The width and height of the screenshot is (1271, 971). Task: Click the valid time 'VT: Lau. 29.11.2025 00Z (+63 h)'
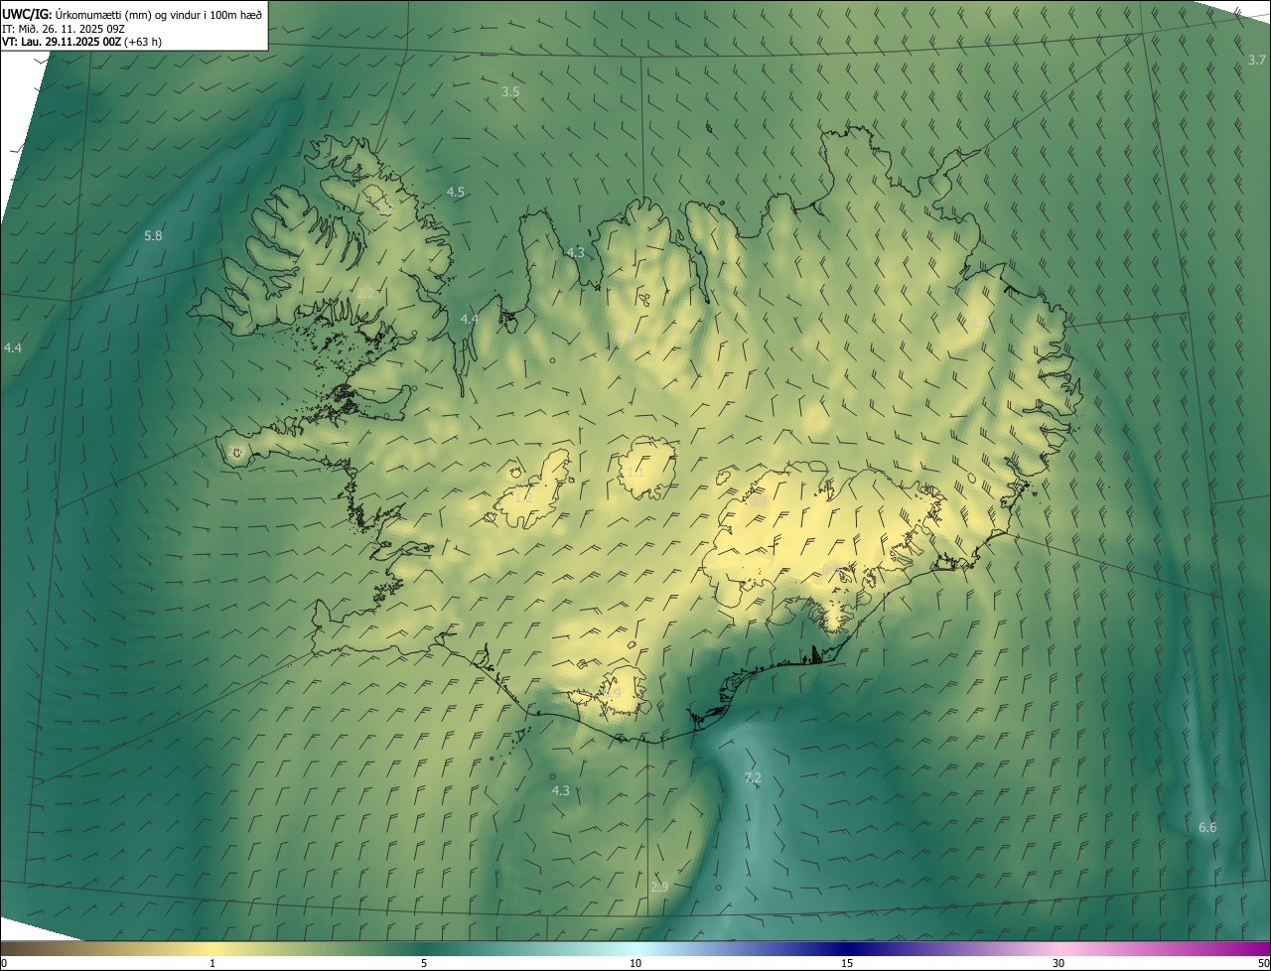click(81, 42)
